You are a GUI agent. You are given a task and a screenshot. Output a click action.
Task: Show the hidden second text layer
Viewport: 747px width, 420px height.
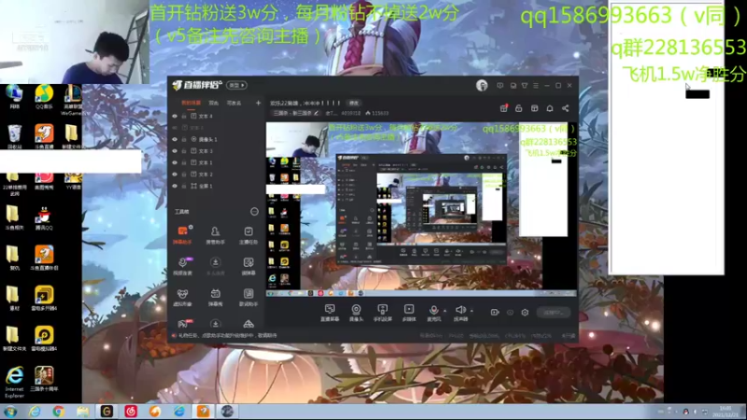point(175,128)
